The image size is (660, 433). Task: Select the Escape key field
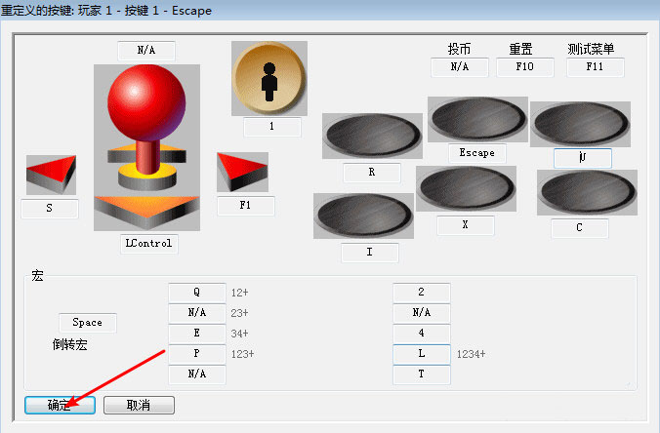point(477,153)
